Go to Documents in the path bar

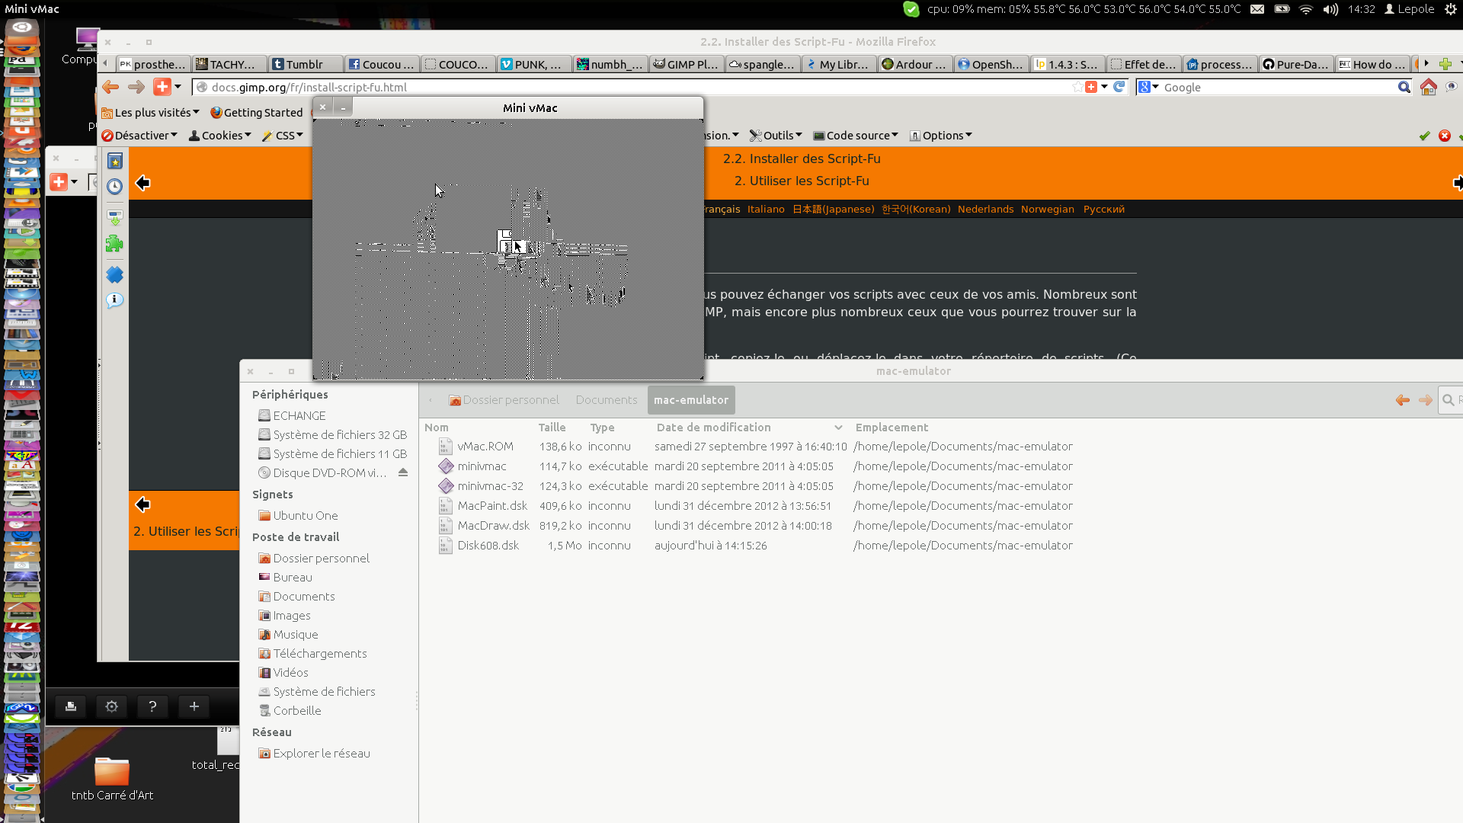coord(607,400)
